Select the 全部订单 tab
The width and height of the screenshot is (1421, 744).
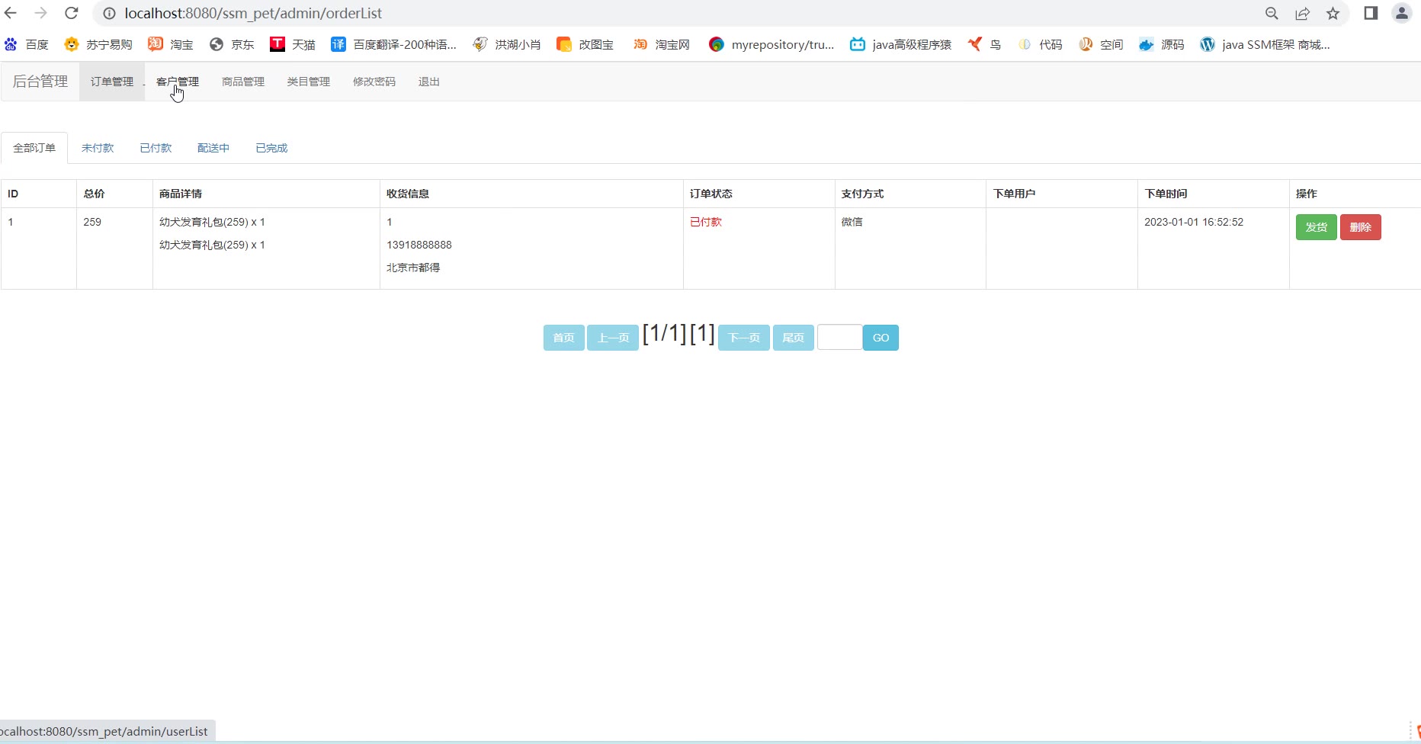click(34, 148)
